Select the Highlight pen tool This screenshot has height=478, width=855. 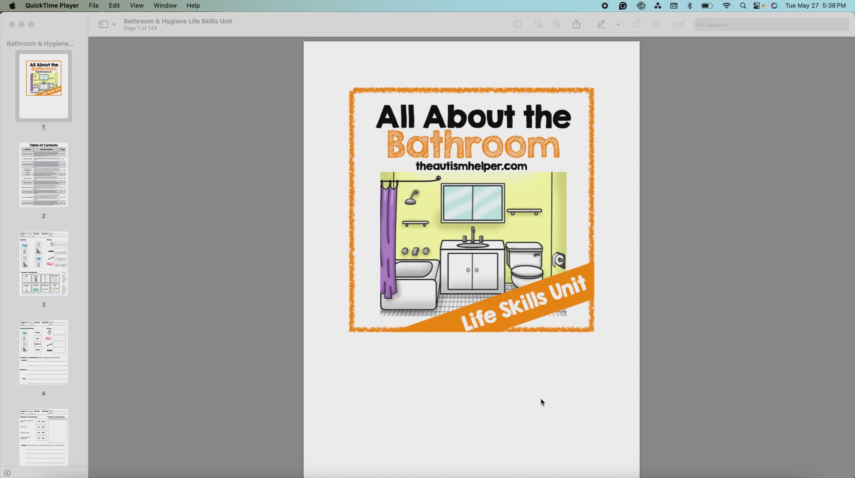pyautogui.click(x=601, y=25)
